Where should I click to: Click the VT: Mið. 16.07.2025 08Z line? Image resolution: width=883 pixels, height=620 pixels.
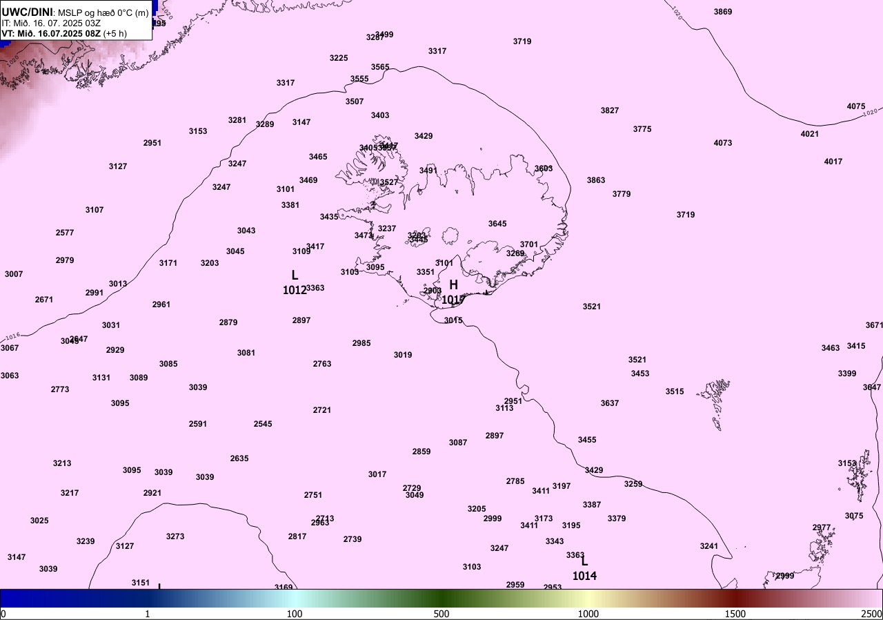pos(64,33)
